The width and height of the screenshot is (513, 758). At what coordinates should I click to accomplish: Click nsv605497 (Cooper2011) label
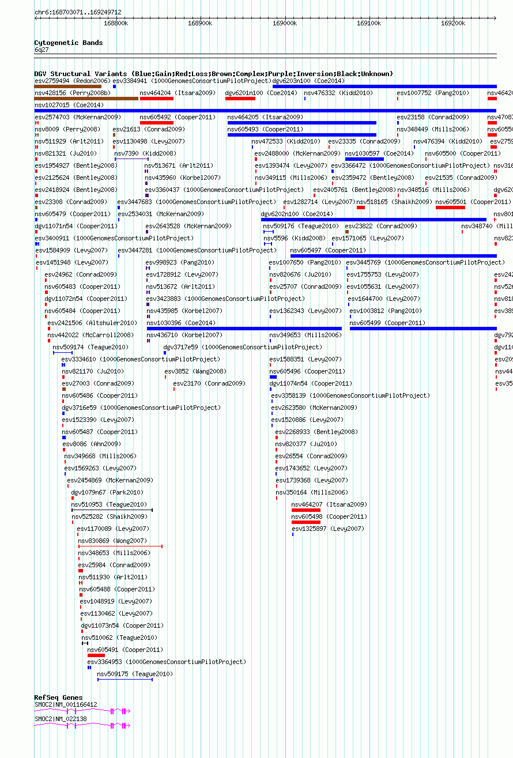click(328, 250)
